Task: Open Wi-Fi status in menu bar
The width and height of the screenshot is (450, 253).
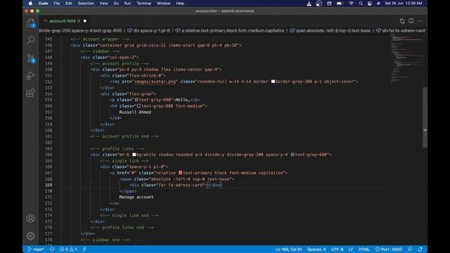Action: 351,4
